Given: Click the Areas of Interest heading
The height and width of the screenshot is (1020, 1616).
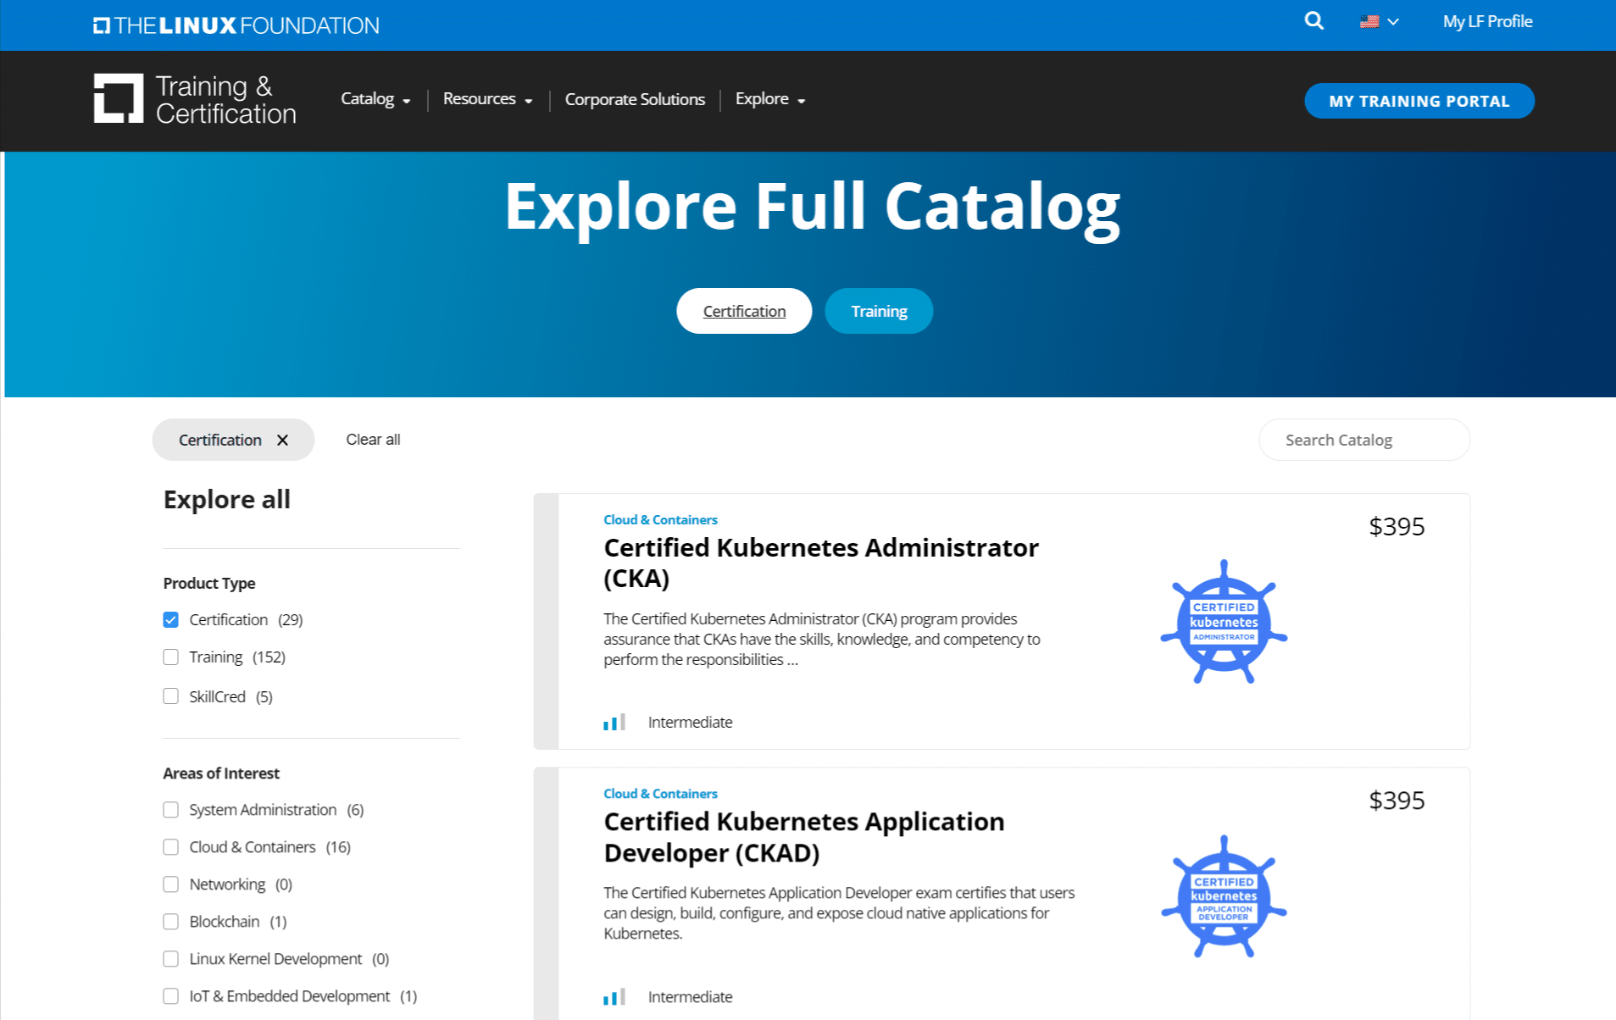Looking at the screenshot, I should [221, 773].
